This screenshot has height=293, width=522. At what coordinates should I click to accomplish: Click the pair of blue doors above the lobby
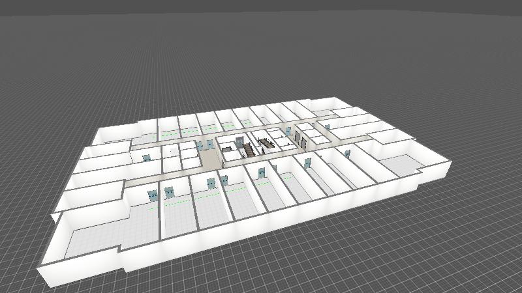point(204,144)
